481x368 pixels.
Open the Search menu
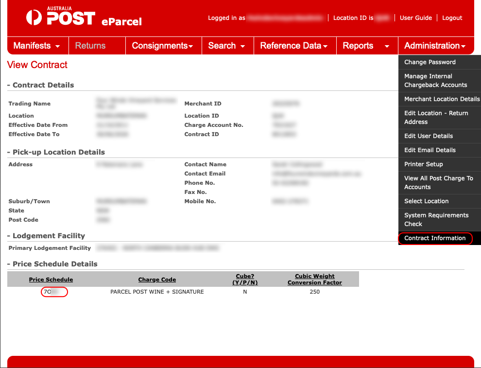(227, 46)
